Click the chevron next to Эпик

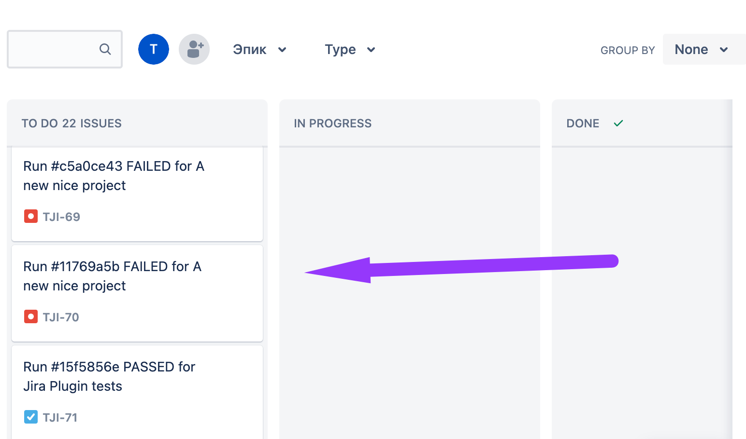[282, 50]
